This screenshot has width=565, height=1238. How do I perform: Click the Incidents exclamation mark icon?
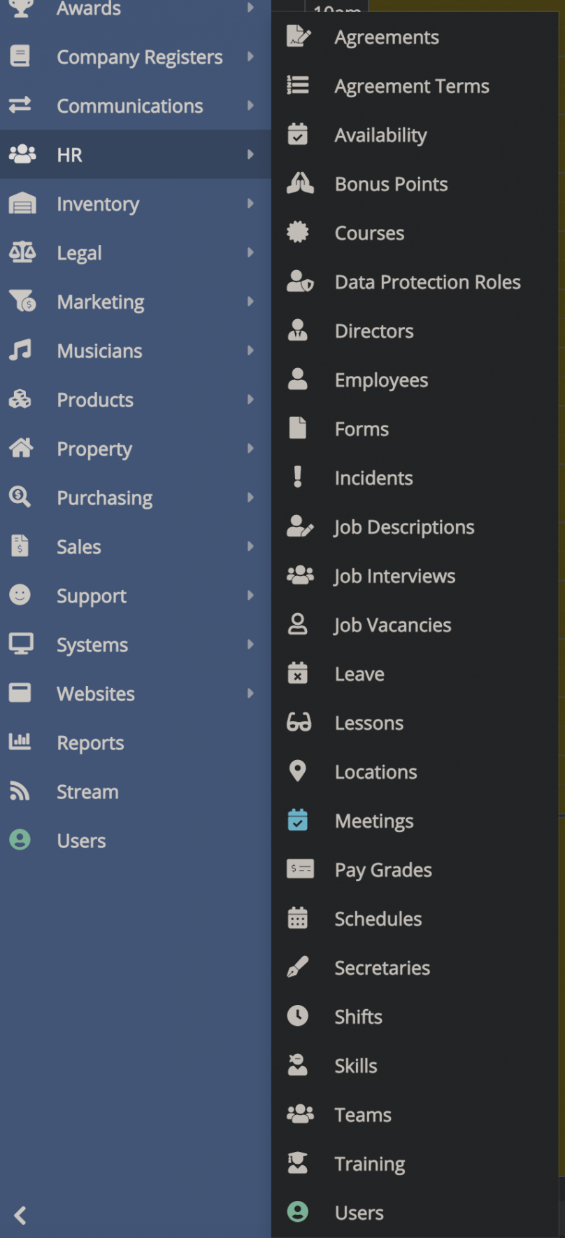[298, 477]
